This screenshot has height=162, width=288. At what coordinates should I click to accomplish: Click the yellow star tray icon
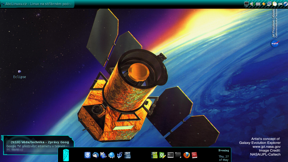[x=264, y=4]
